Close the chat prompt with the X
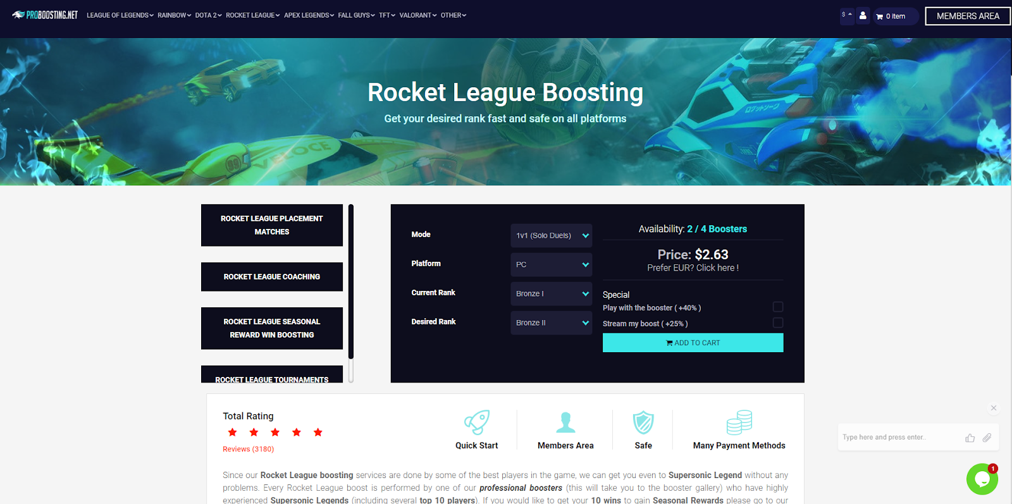Screen dimensions: 1012x504 pyautogui.click(x=994, y=408)
